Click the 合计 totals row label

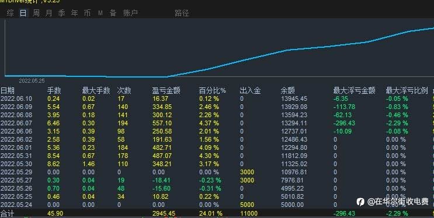(x=8, y=213)
